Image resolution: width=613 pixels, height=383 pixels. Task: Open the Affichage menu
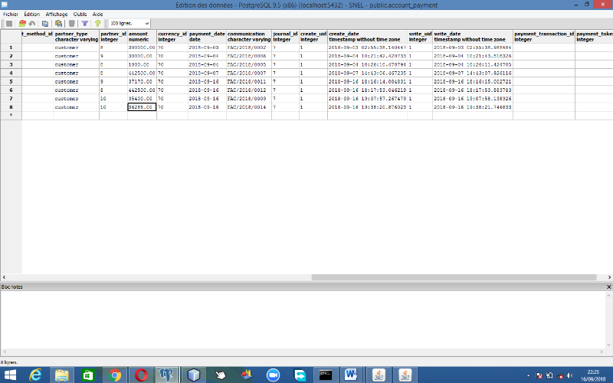click(x=57, y=14)
